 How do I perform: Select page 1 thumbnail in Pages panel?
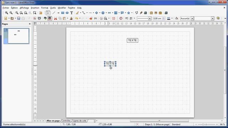pos(16,36)
